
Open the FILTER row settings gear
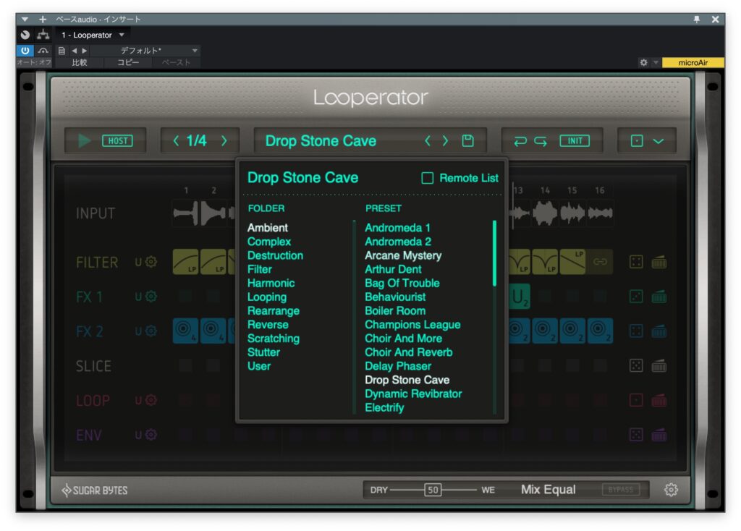151,262
